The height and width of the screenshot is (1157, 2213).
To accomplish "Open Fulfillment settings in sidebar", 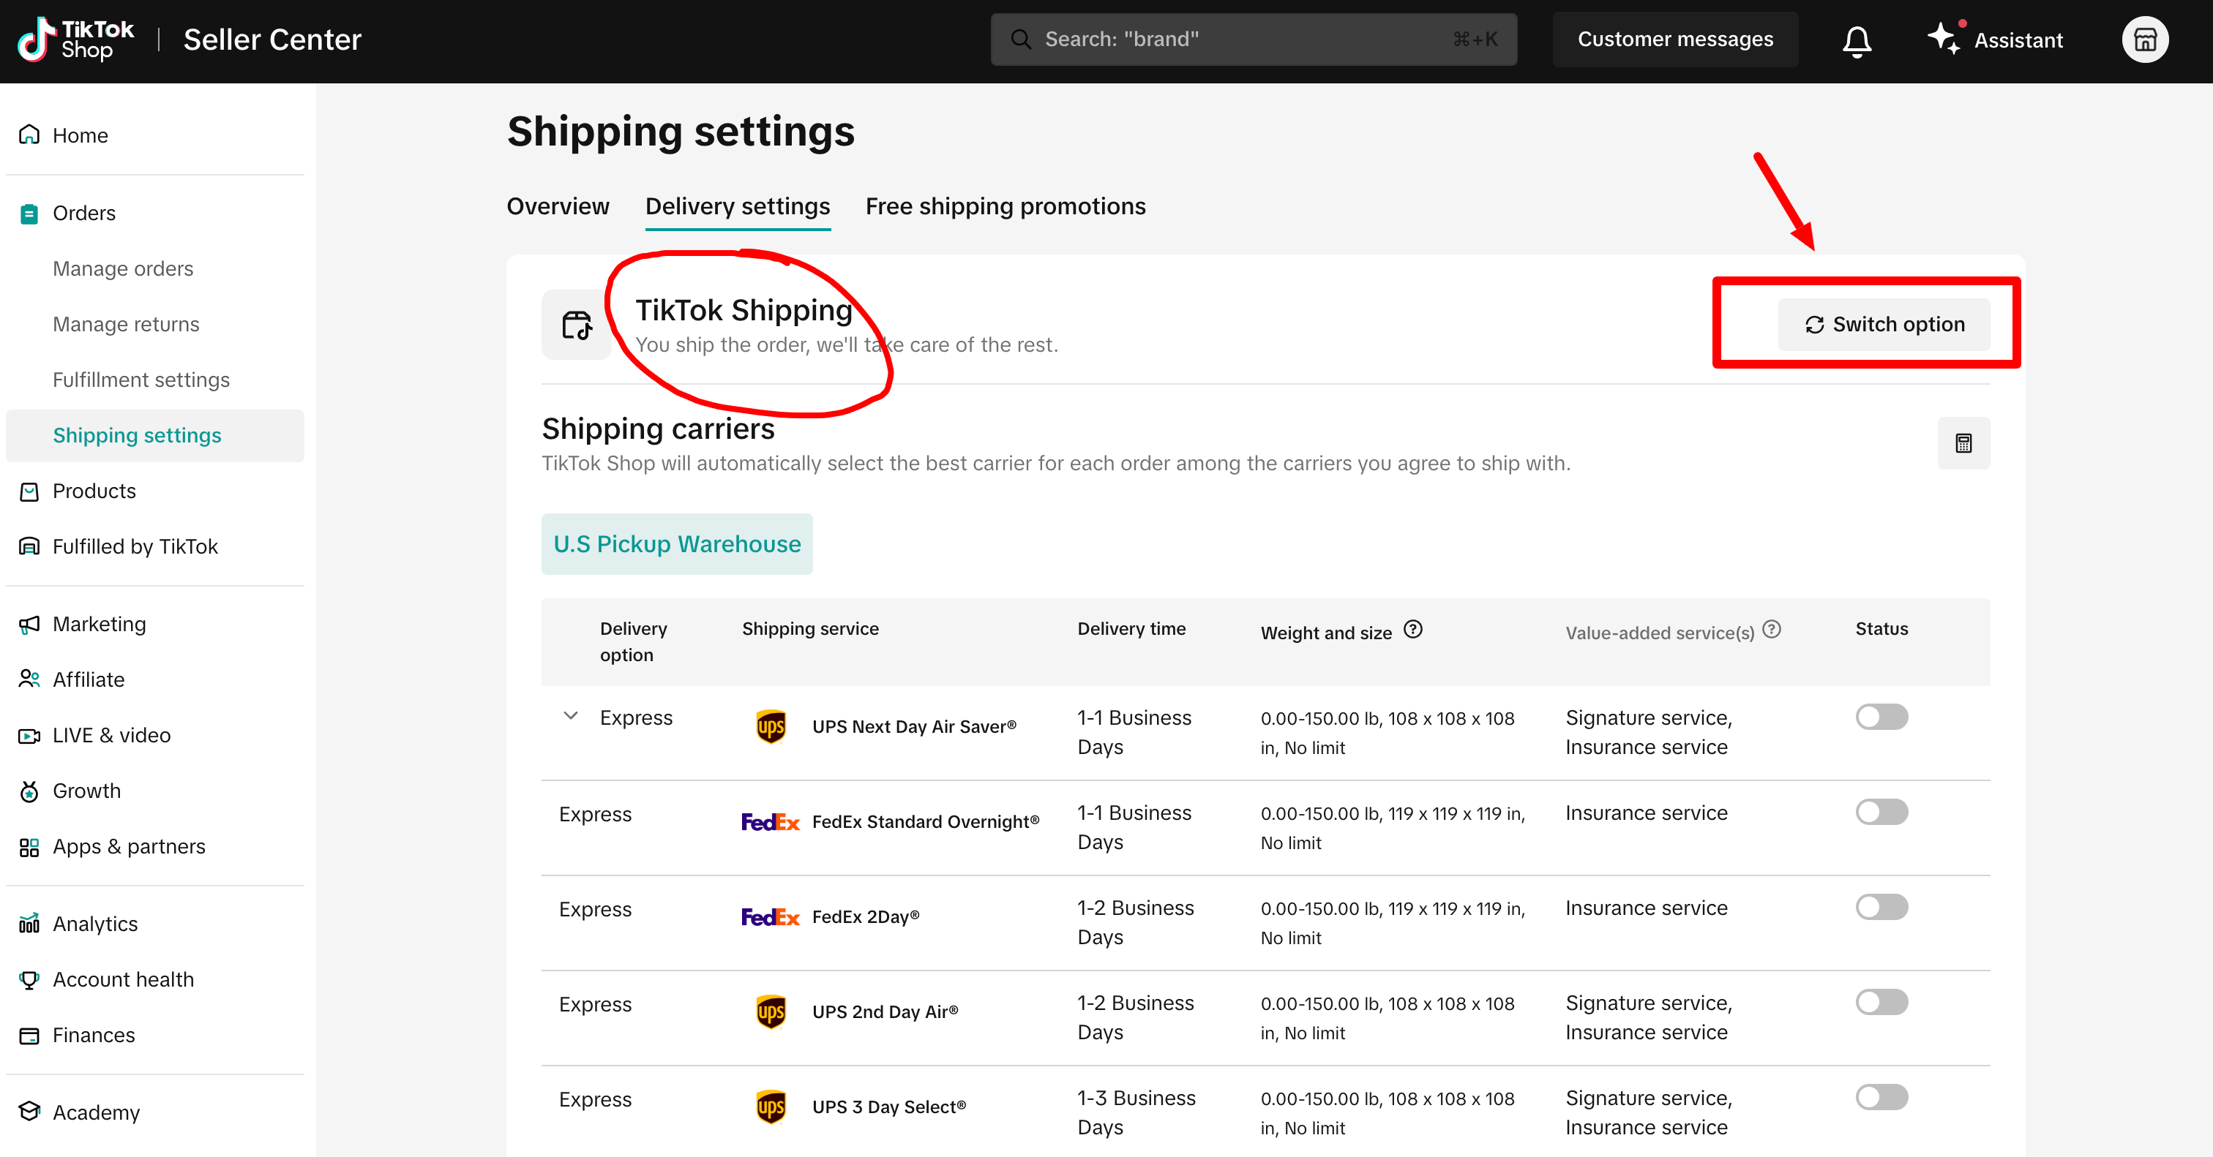I will 141,380.
